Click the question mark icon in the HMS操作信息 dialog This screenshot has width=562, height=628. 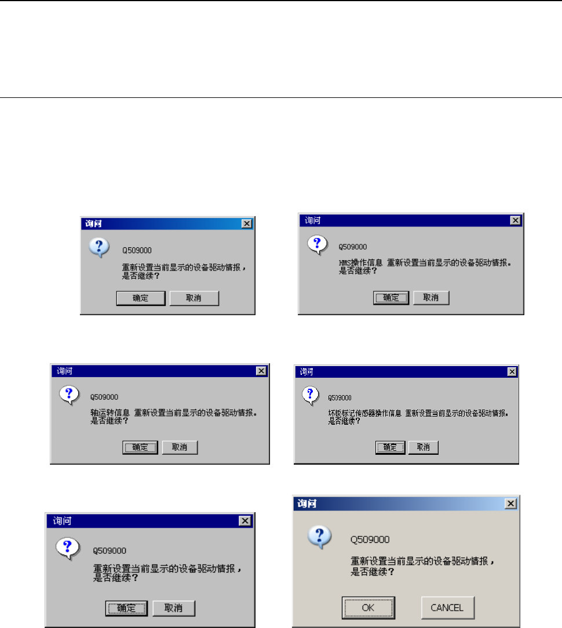click(318, 244)
